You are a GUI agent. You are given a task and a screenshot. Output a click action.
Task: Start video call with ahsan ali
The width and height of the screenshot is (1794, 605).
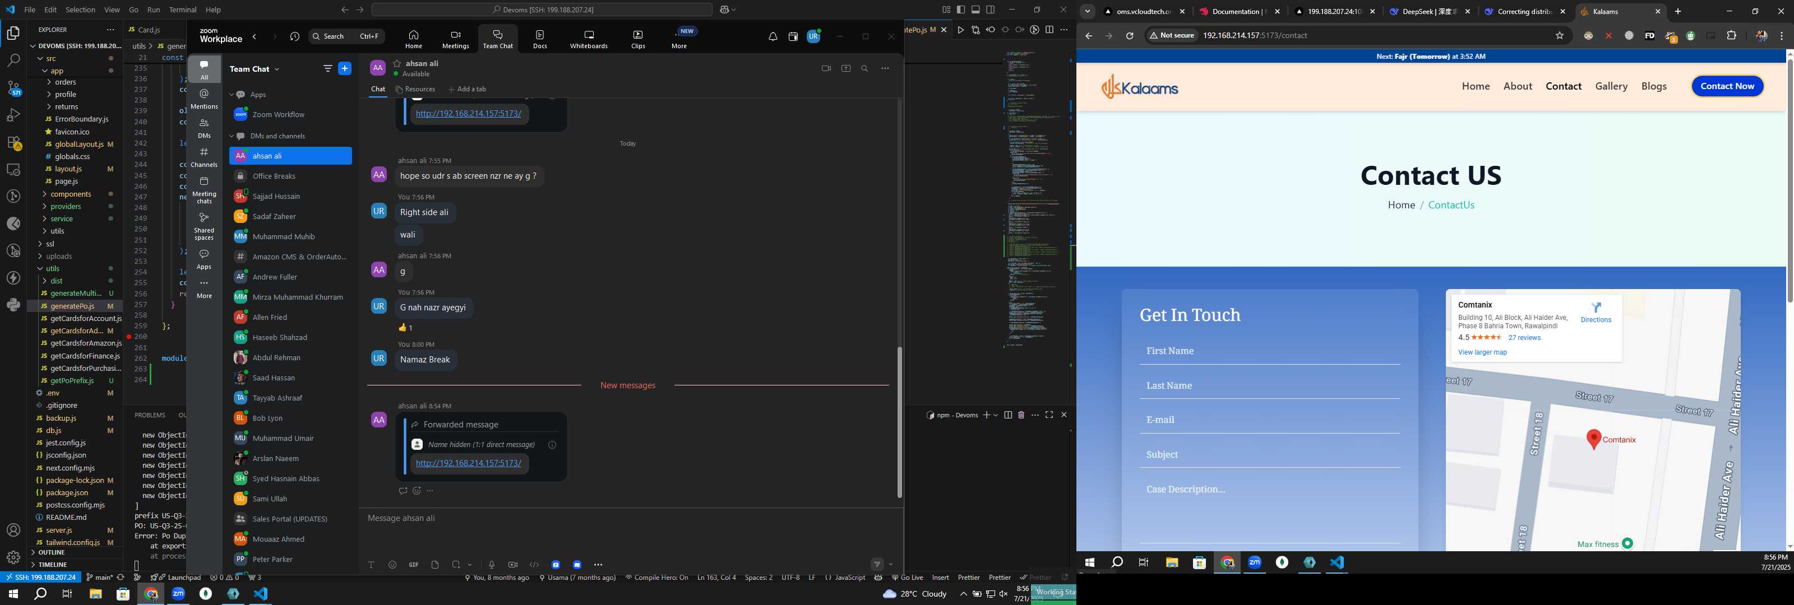(826, 68)
